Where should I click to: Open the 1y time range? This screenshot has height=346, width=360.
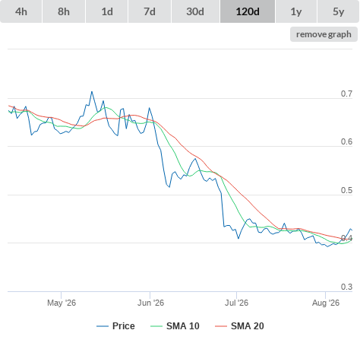[296, 11]
